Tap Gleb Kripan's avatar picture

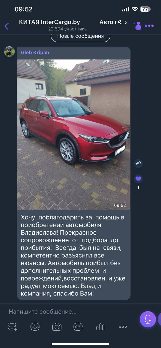(9, 51)
